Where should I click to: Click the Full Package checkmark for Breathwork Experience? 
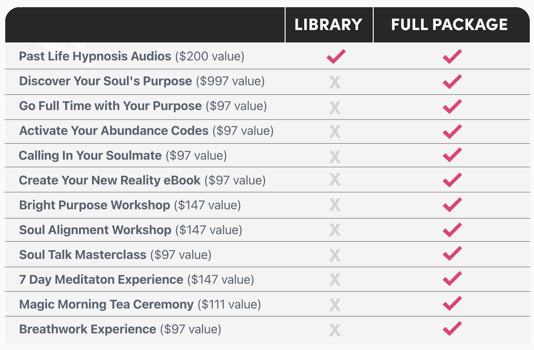click(452, 328)
